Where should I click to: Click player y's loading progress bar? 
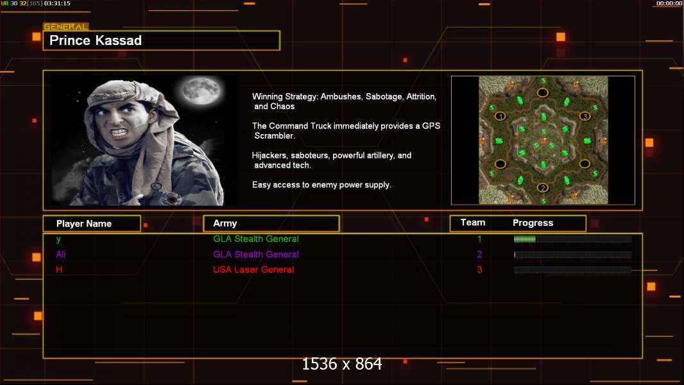click(573, 239)
